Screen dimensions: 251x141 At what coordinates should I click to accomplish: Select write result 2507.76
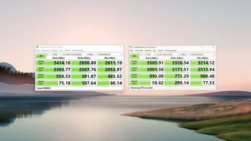84,69
